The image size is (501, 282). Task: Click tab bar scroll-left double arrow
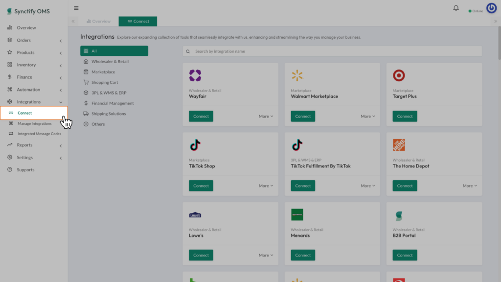[x=73, y=21]
